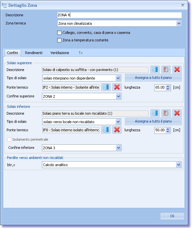Open Tipo di solaio verso locale non riscaldato dropdown
The width and height of the screenshot is (192, 229).
point(118,122)
